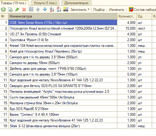The height and width of the screenshot is (136, 156).
Task: Copy row using the duplicate document icon
Action: pos(10,10)
